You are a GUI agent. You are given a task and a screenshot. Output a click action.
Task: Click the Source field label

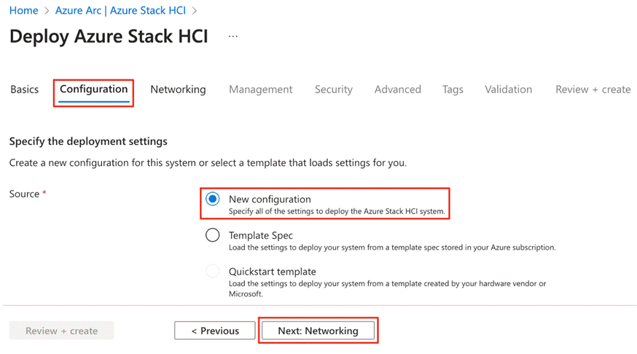pyautogui.click(x=24, y=194)
